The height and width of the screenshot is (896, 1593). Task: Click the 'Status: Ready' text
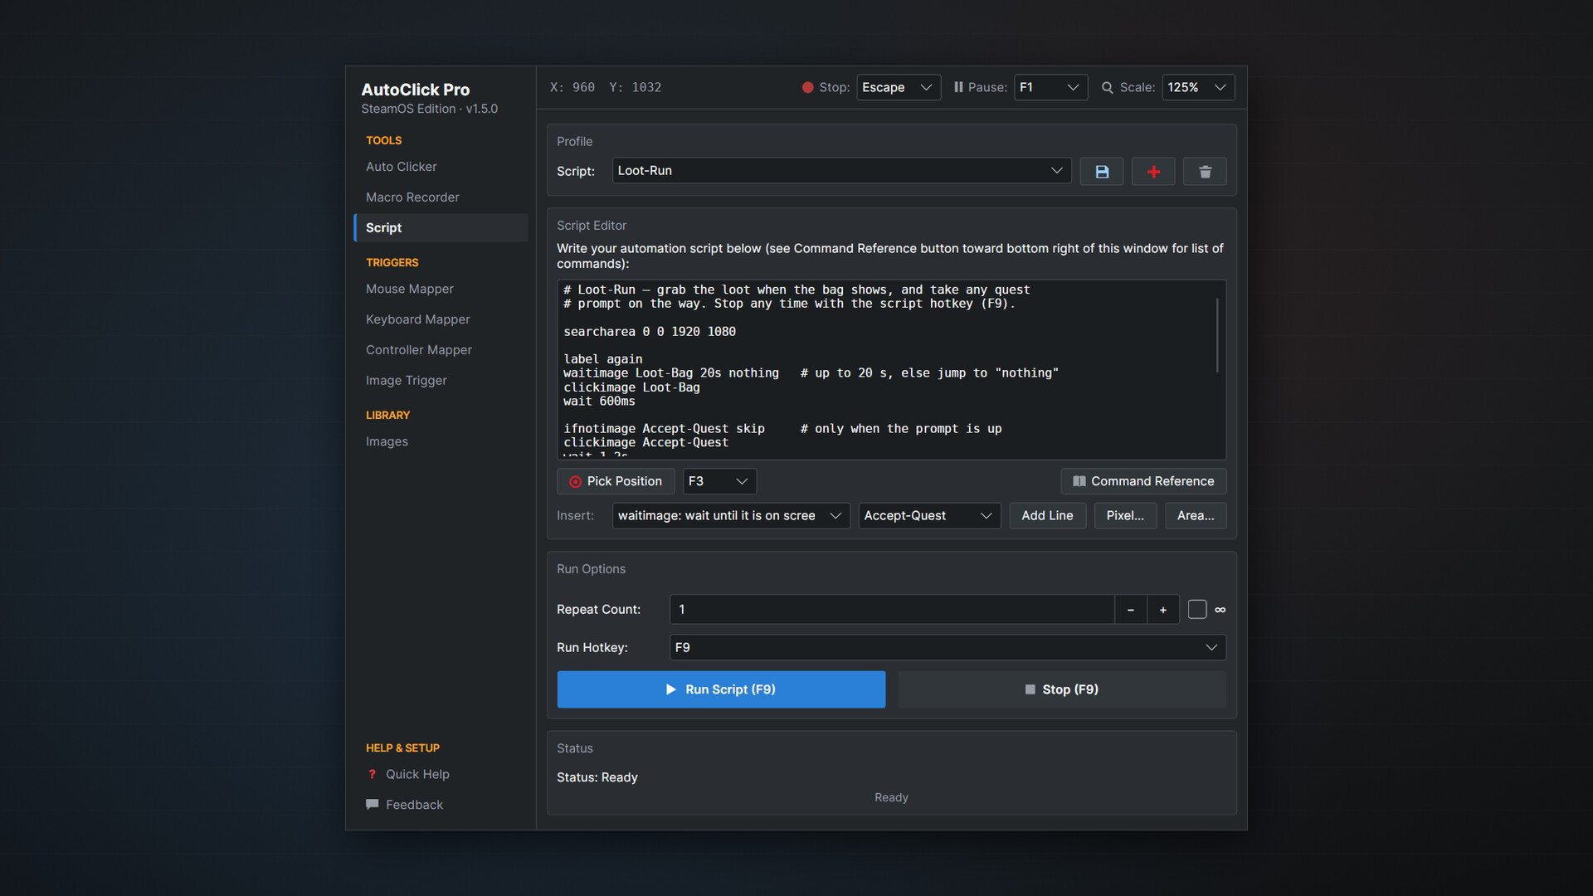(x=597, y=777)
